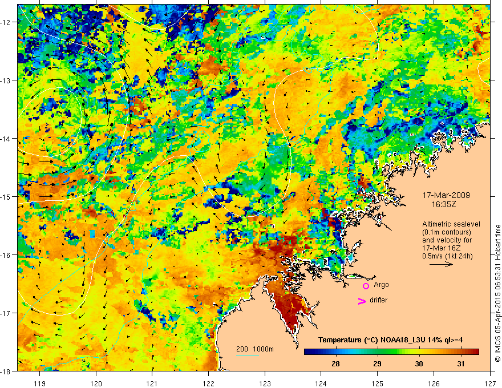Click the 'Altimetric sealevel' legend line
This screenshot has width=502, height=388.
coord(451,224)
